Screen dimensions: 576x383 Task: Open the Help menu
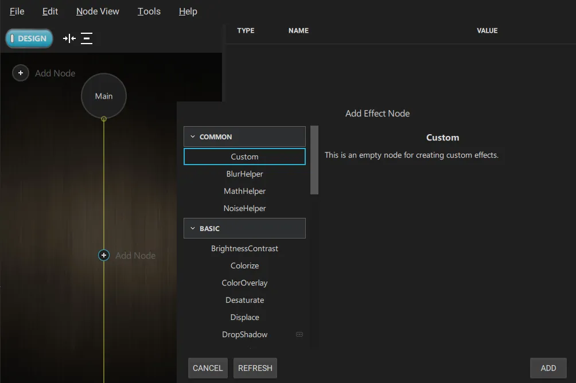188,11
